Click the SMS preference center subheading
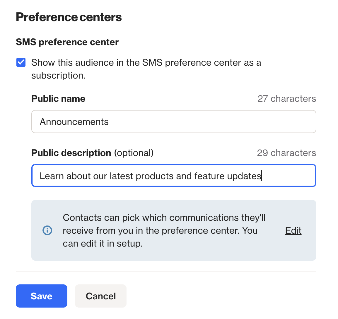Screen dimensions: 338x319 (67, 42)
